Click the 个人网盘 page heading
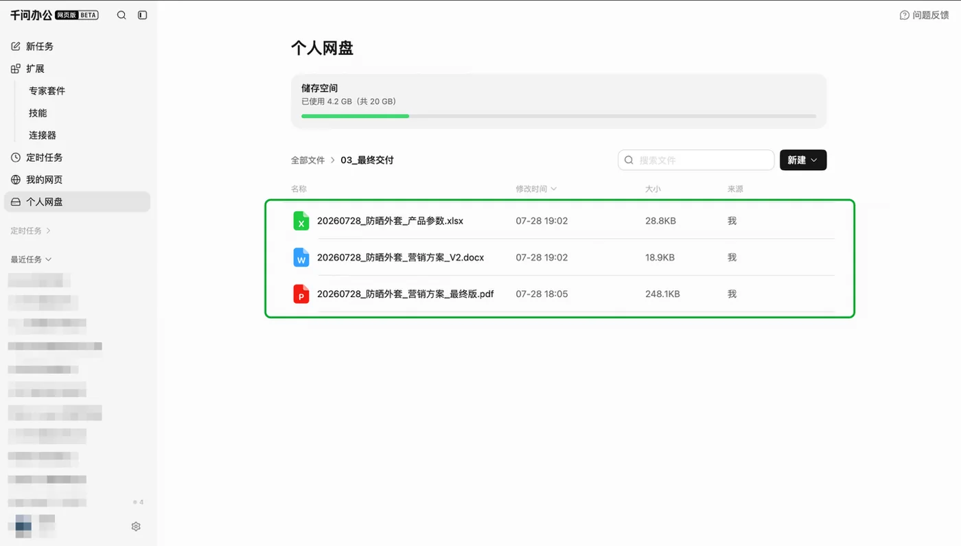Image resolution: width=961 pixels, height=546 pixels. [322, 48]
